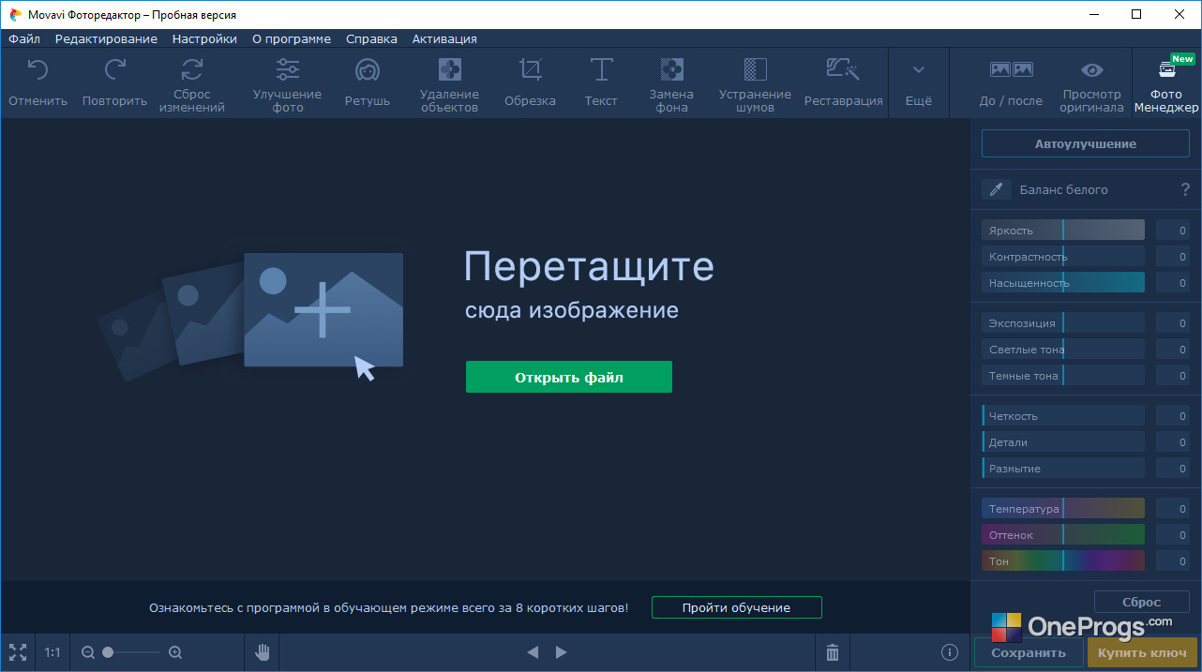This screenshot has width=1202, height=672.
Task: Adjust the Насыщенность slider
Action: tap(1063, 283)
